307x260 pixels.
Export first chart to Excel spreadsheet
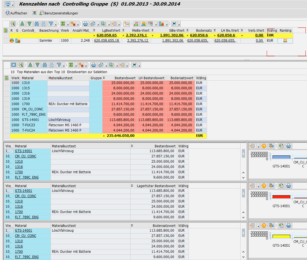pyautogui.click(x=281, y=146)
